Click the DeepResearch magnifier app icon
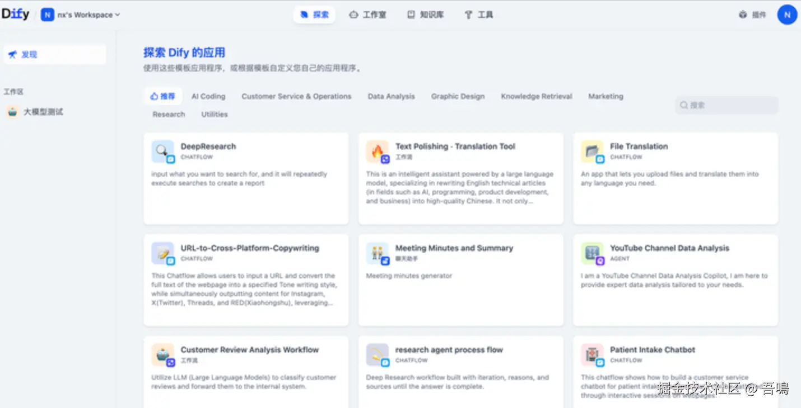 coord(163,151)
